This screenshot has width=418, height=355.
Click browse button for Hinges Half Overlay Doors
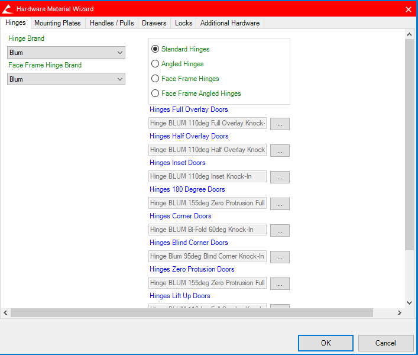point(280,150)
